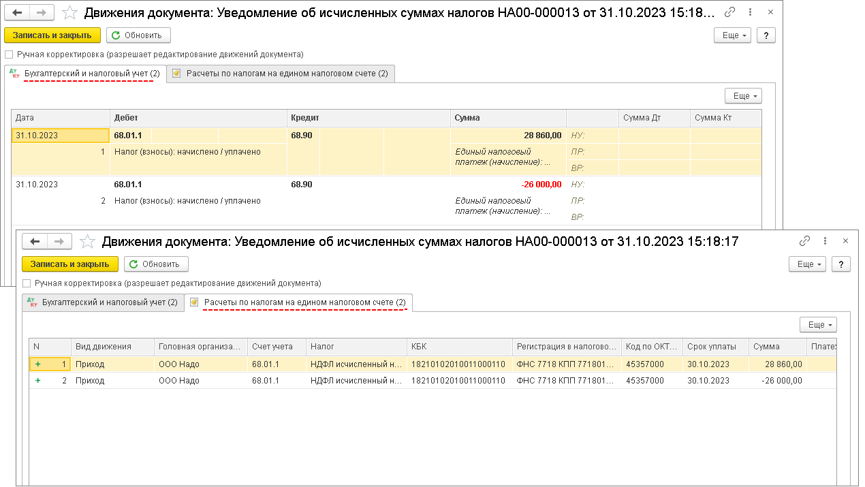Open Еще dropdown above upper window table
865x487 pixels.
(x=743, y=96)
